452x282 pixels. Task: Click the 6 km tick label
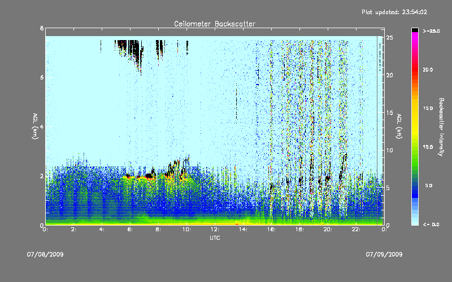click(x=42, y=77)
